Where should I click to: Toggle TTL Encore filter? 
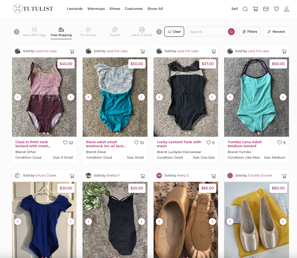(88, 32)
